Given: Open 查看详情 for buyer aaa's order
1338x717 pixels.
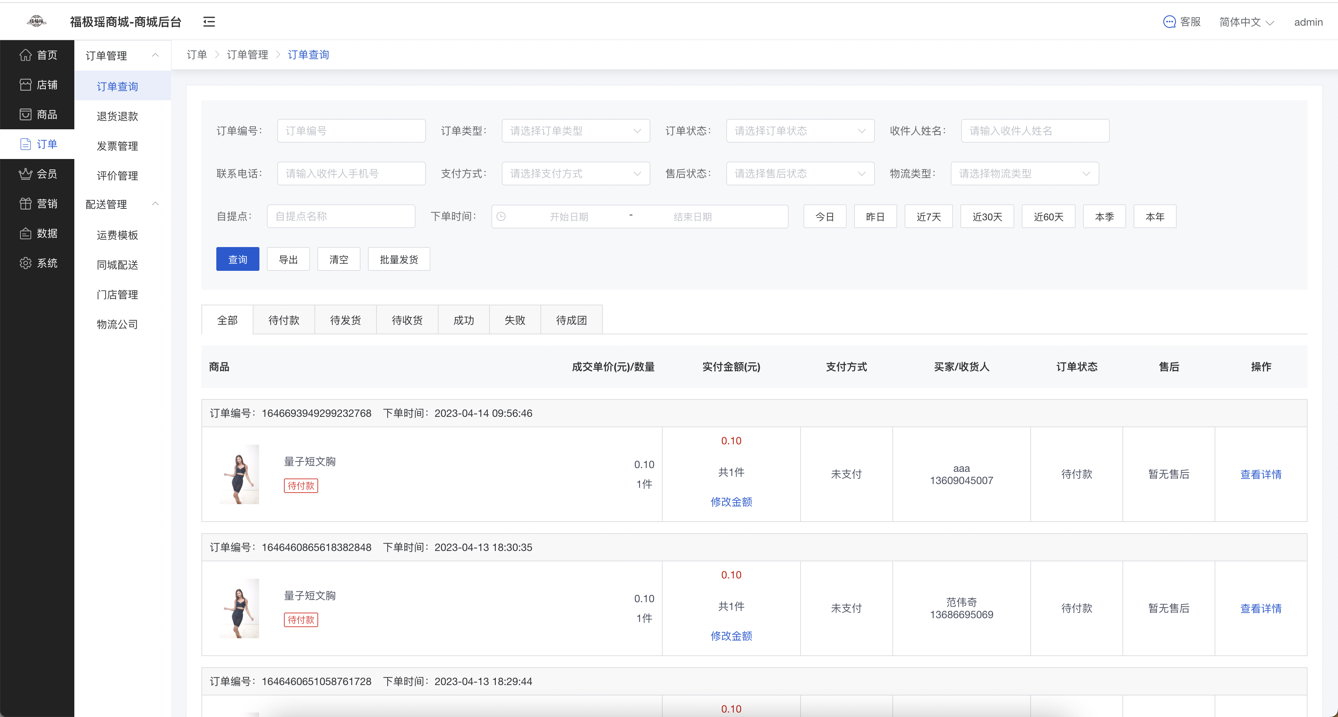Looking at the screenshot, I should tap(1261, 474).
